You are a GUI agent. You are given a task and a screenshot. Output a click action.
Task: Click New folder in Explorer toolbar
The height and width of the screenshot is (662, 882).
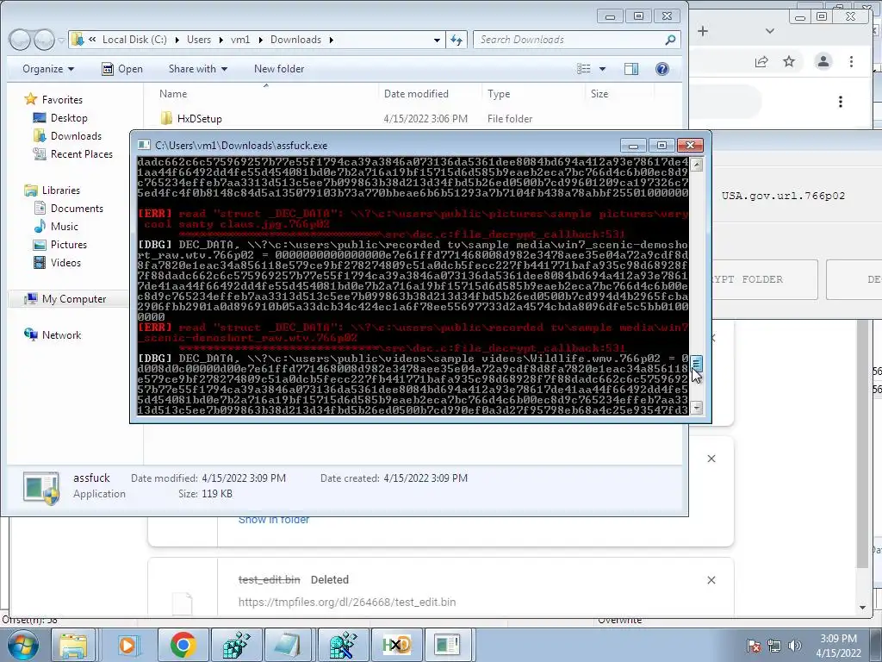pyautogui.click(x=279, y=69)
